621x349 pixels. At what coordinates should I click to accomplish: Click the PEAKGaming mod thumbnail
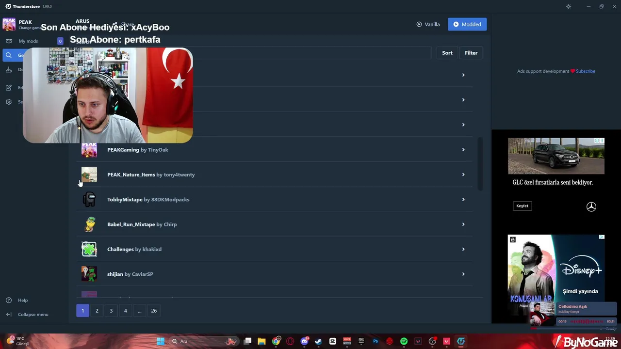coord(89,150)
